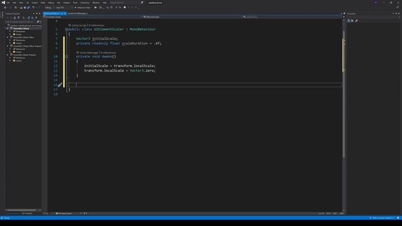Image resolution: width=402 pixels, height=226 pixels.
Task: Select the Assembly-CSharp-Editor-firstpass project
Action: click(28, 46)
